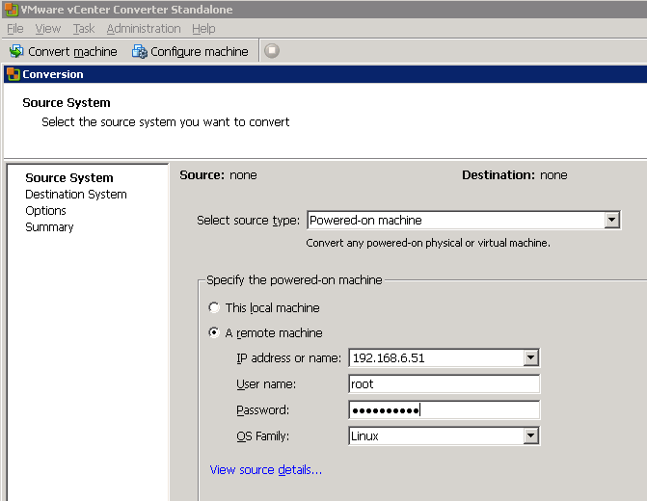This screenshot has width=647, height=501.
Task: Expand the IP address or name dropdown
Action: 530,357
